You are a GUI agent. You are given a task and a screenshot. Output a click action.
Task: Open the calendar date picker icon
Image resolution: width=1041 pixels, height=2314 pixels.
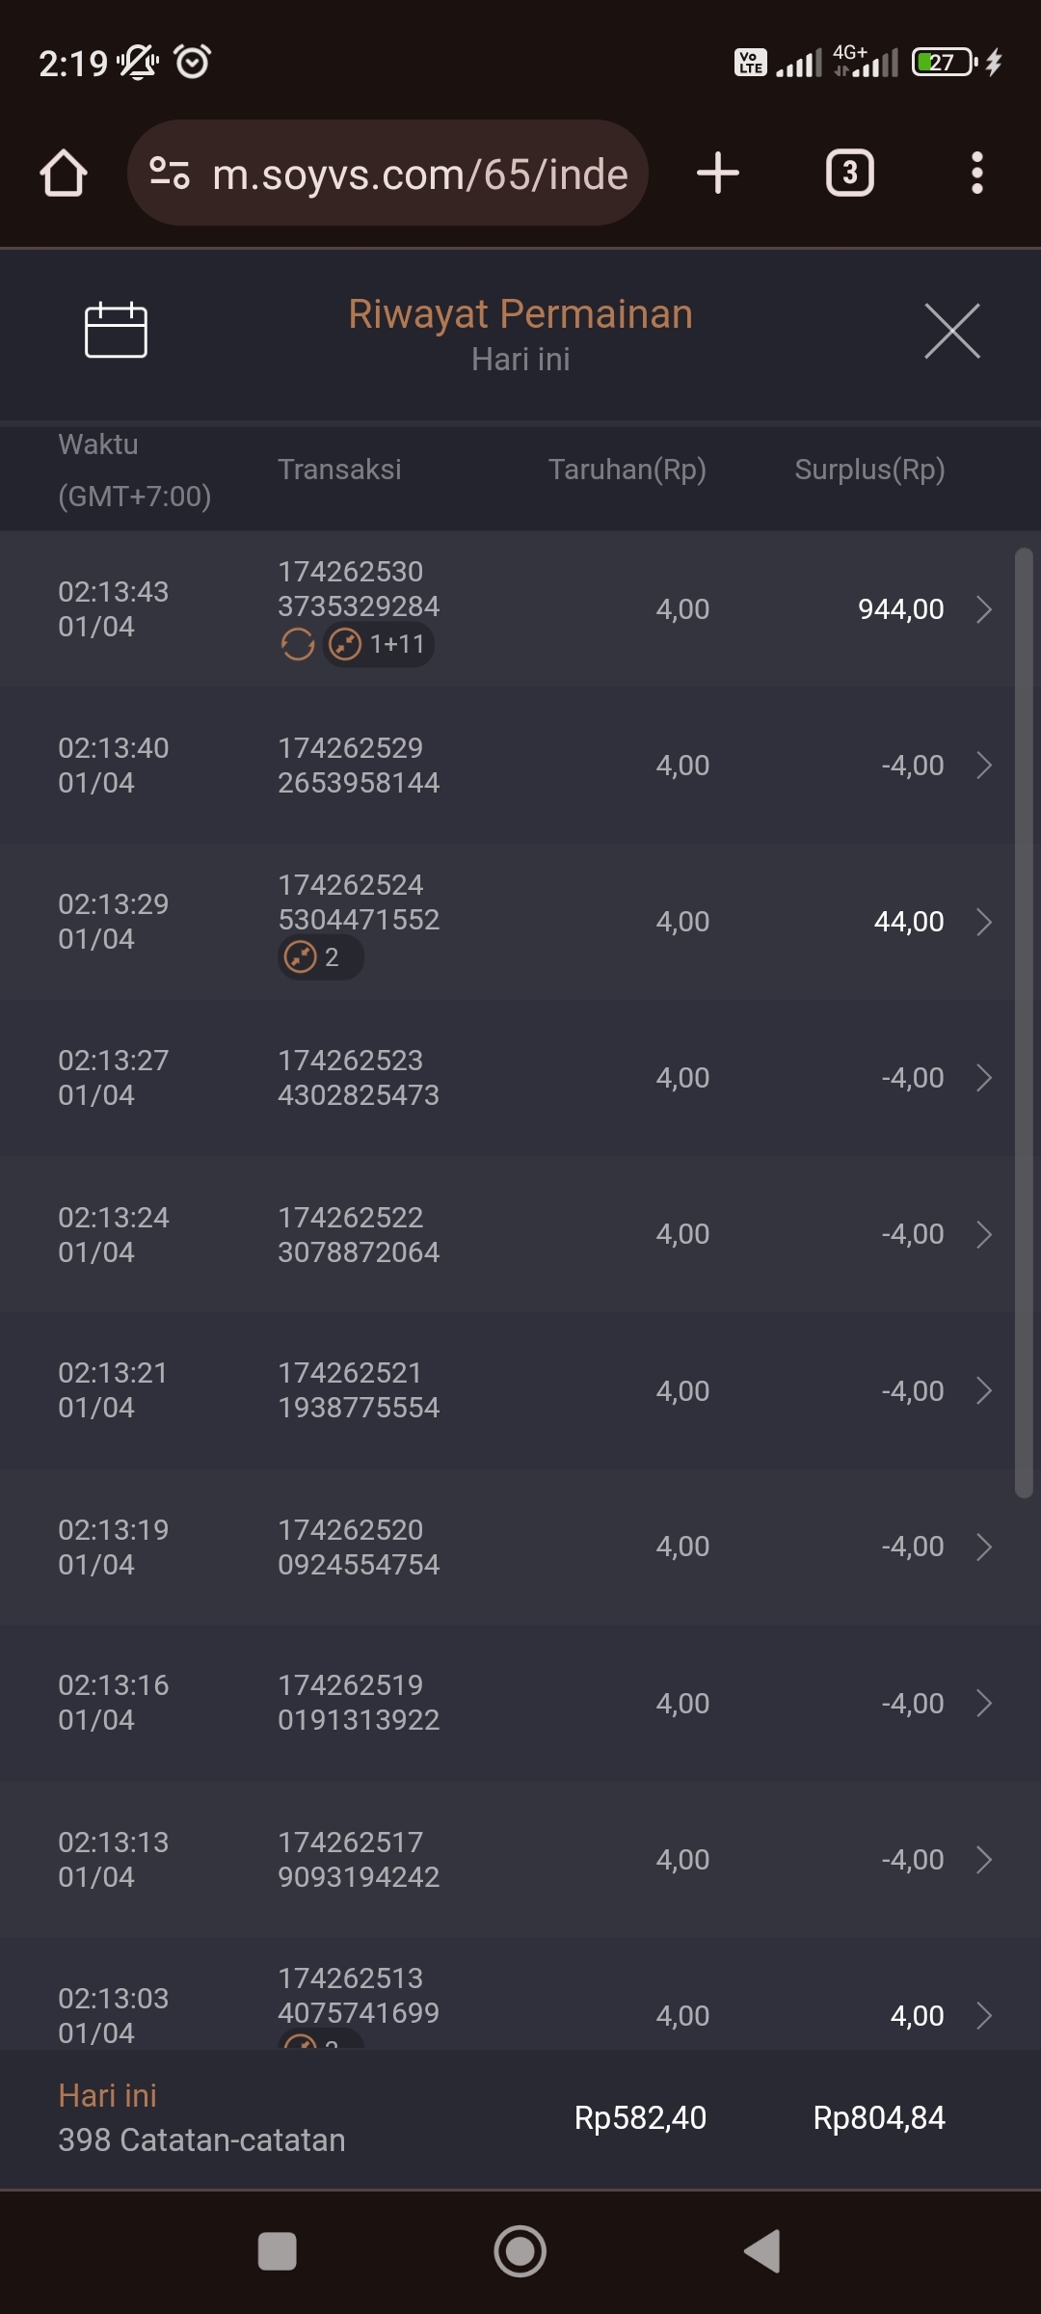(x=116, y=330)
